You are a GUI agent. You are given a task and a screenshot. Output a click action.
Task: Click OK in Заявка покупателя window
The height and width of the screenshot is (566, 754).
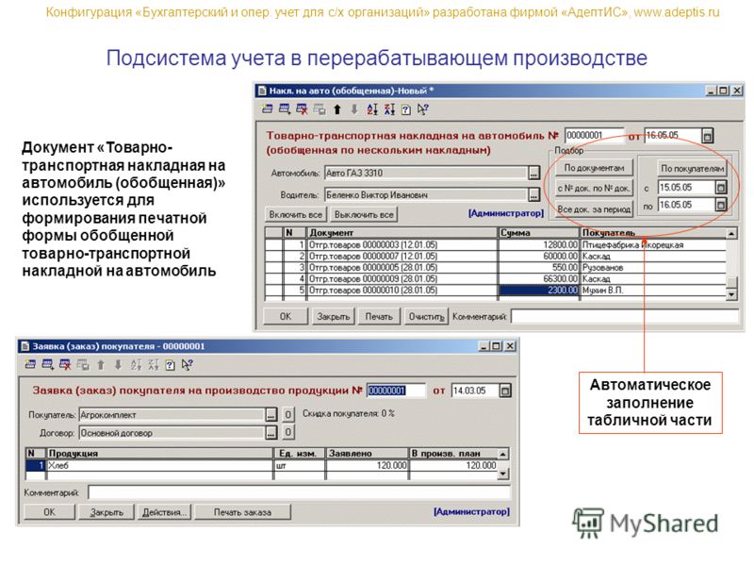(x=50, y=512)
